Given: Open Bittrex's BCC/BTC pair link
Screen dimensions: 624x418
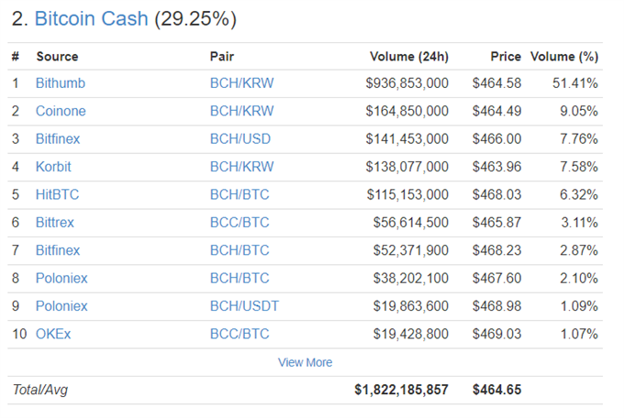Looking at the screenshot, I should (x=240, y=223).
